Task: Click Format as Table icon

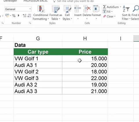Action: coord(56,9)
